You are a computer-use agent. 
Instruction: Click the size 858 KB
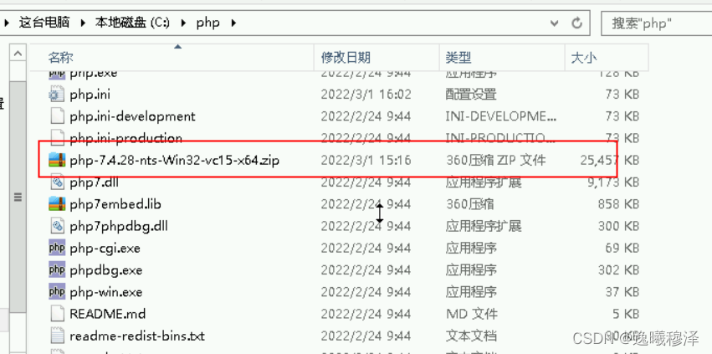click(618, 204)
